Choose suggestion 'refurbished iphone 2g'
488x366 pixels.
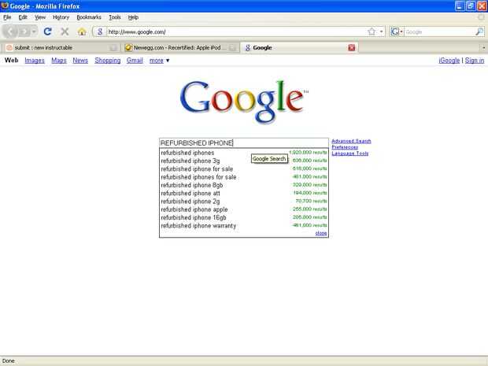pos(244,201)
